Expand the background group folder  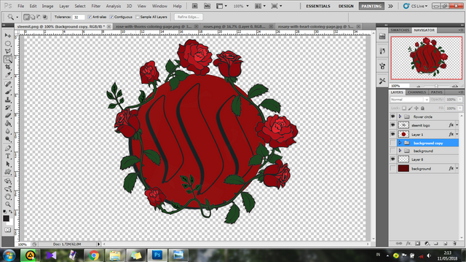[400, 151]
